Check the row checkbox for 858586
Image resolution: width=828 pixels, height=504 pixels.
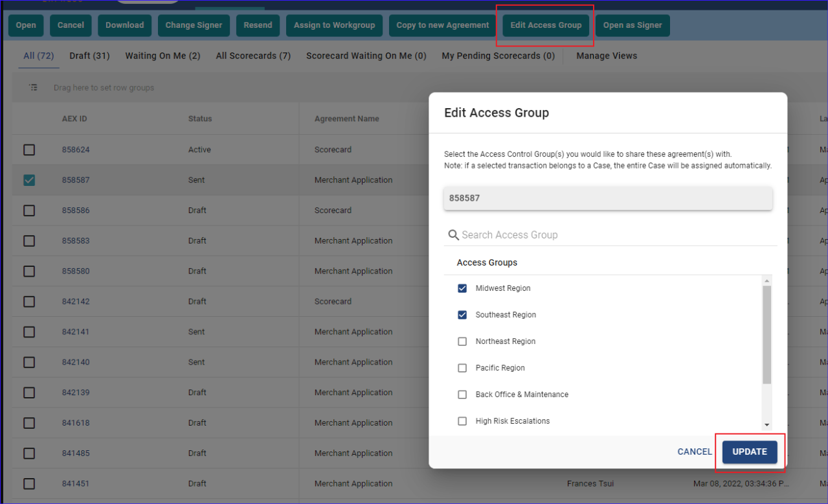click(29, 211)
